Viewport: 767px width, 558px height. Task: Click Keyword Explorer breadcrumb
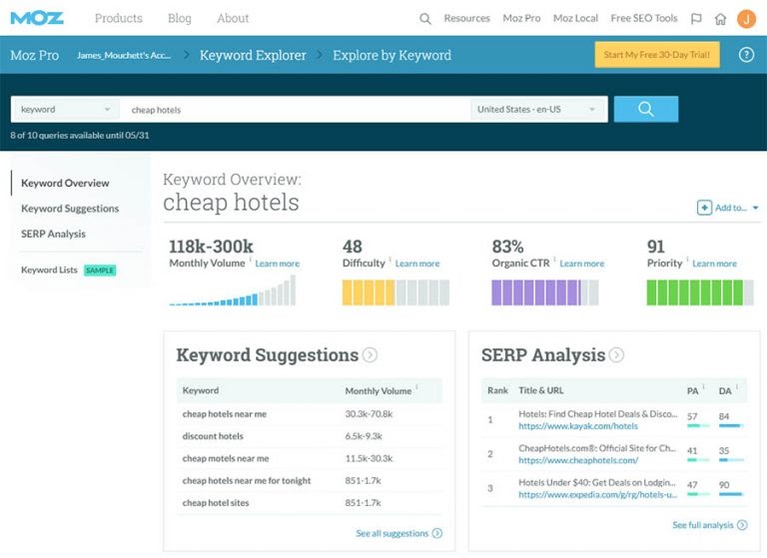[253, 55]
